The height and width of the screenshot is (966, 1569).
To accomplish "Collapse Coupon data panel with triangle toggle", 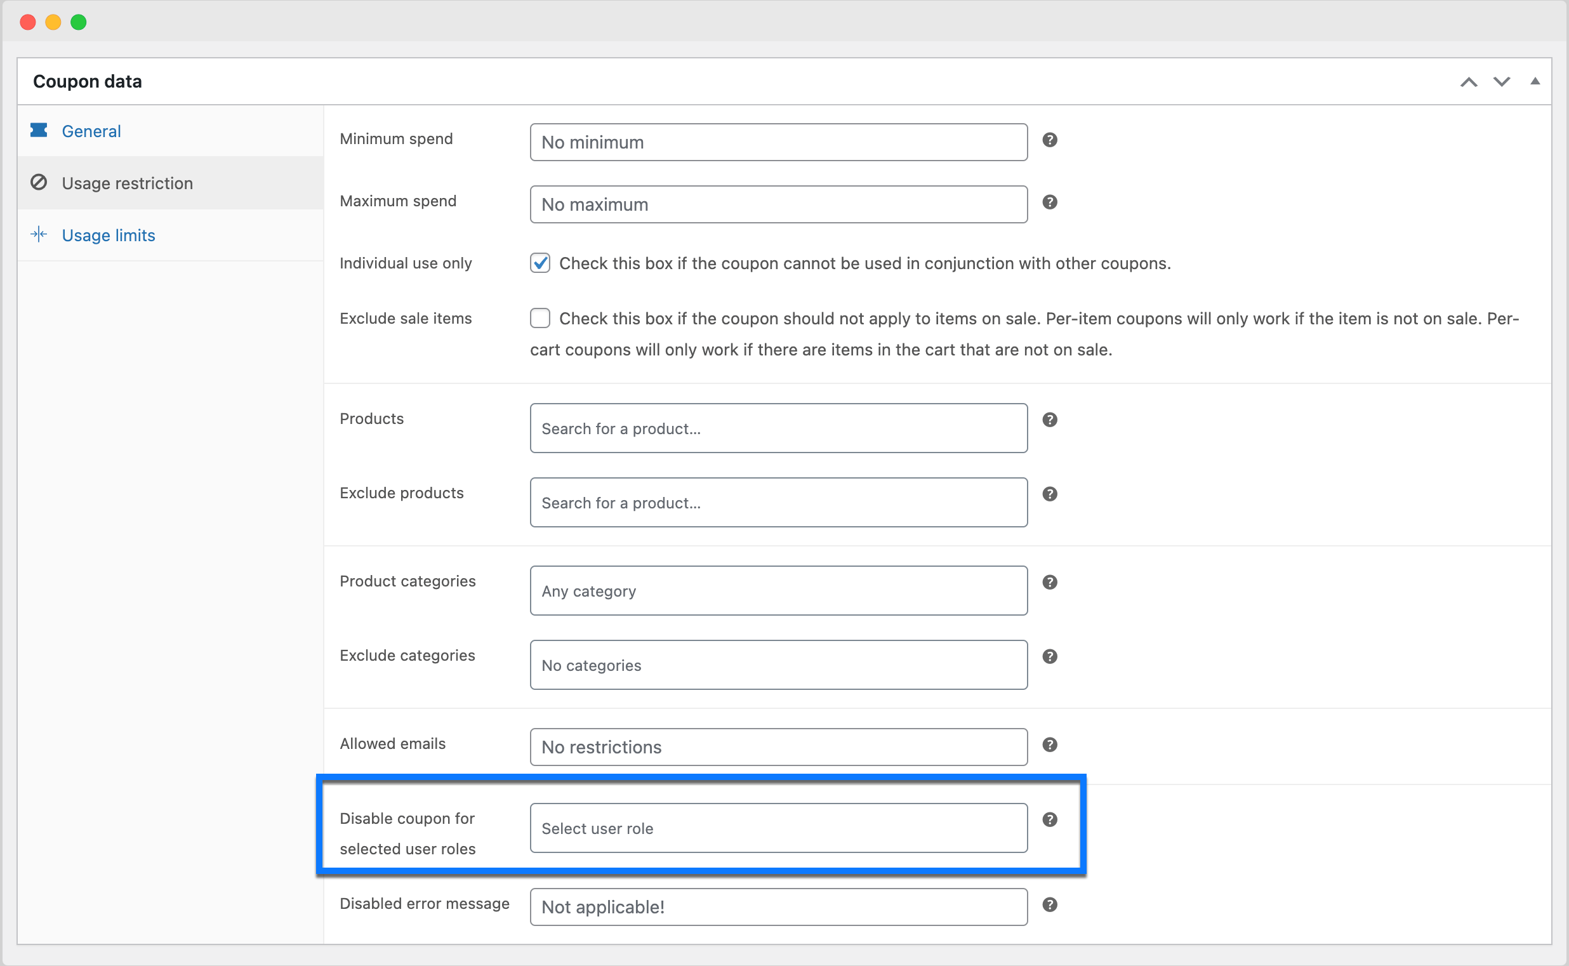I will 1535,81.
